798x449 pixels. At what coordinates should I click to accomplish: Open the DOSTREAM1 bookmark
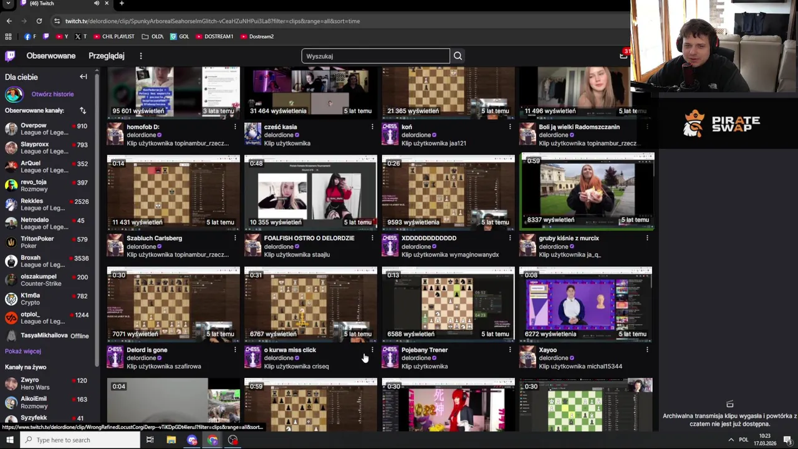pyautogui.click(x=214, y=37)
